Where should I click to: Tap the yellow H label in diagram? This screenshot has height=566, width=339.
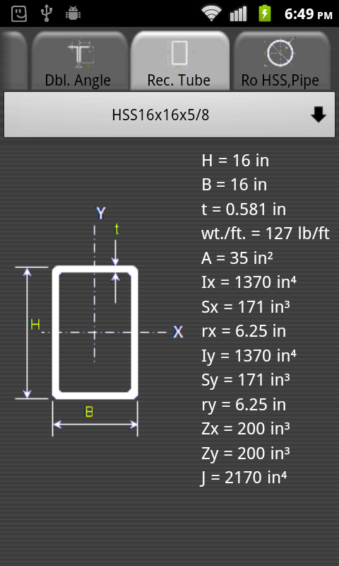tap(35, 325)
